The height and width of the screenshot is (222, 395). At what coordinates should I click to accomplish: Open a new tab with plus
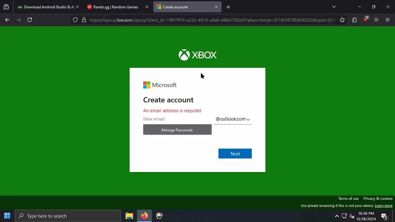[228, 7]
